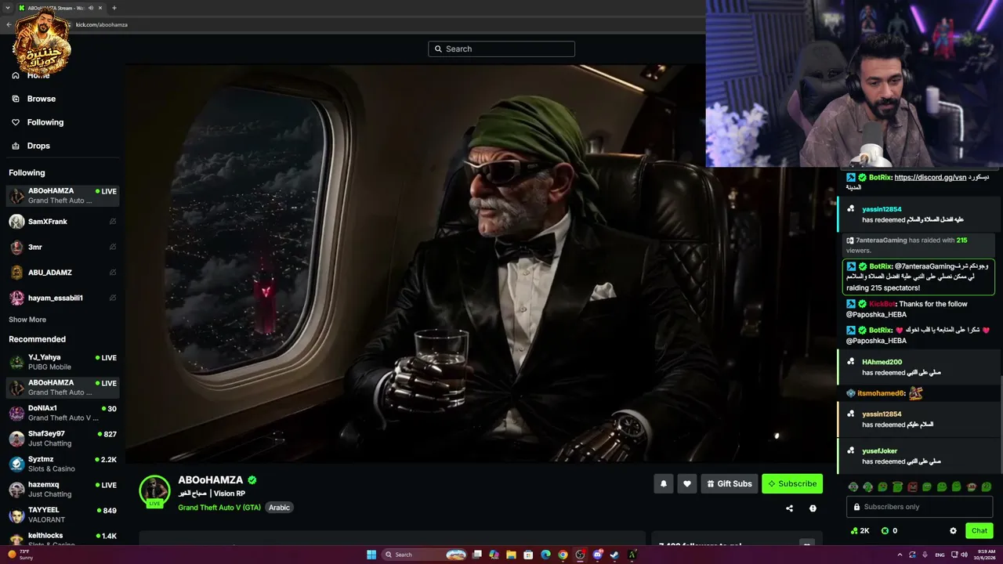Click the 2K channel points icon
Viewport: 1003px width, 564px height.
pyautogui.click(x=853, y=530)
